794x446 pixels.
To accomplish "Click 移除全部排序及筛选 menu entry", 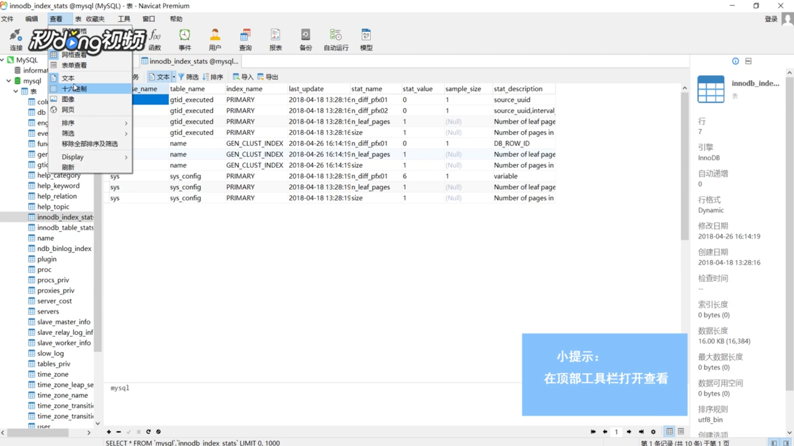I will 90,144.
